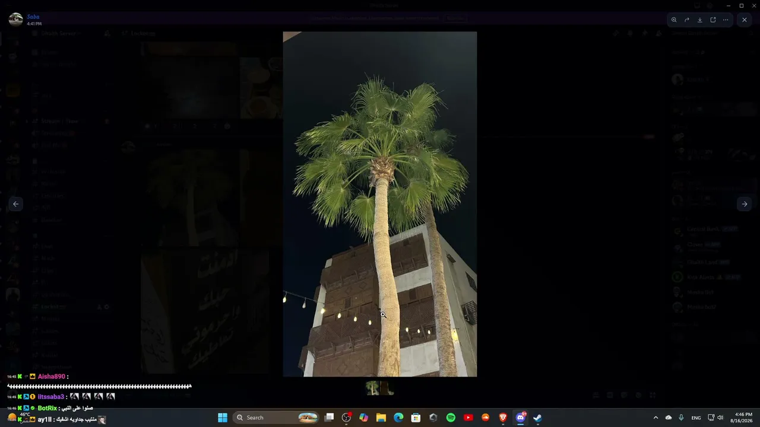Minimize the Discord window

coord(728,5)
